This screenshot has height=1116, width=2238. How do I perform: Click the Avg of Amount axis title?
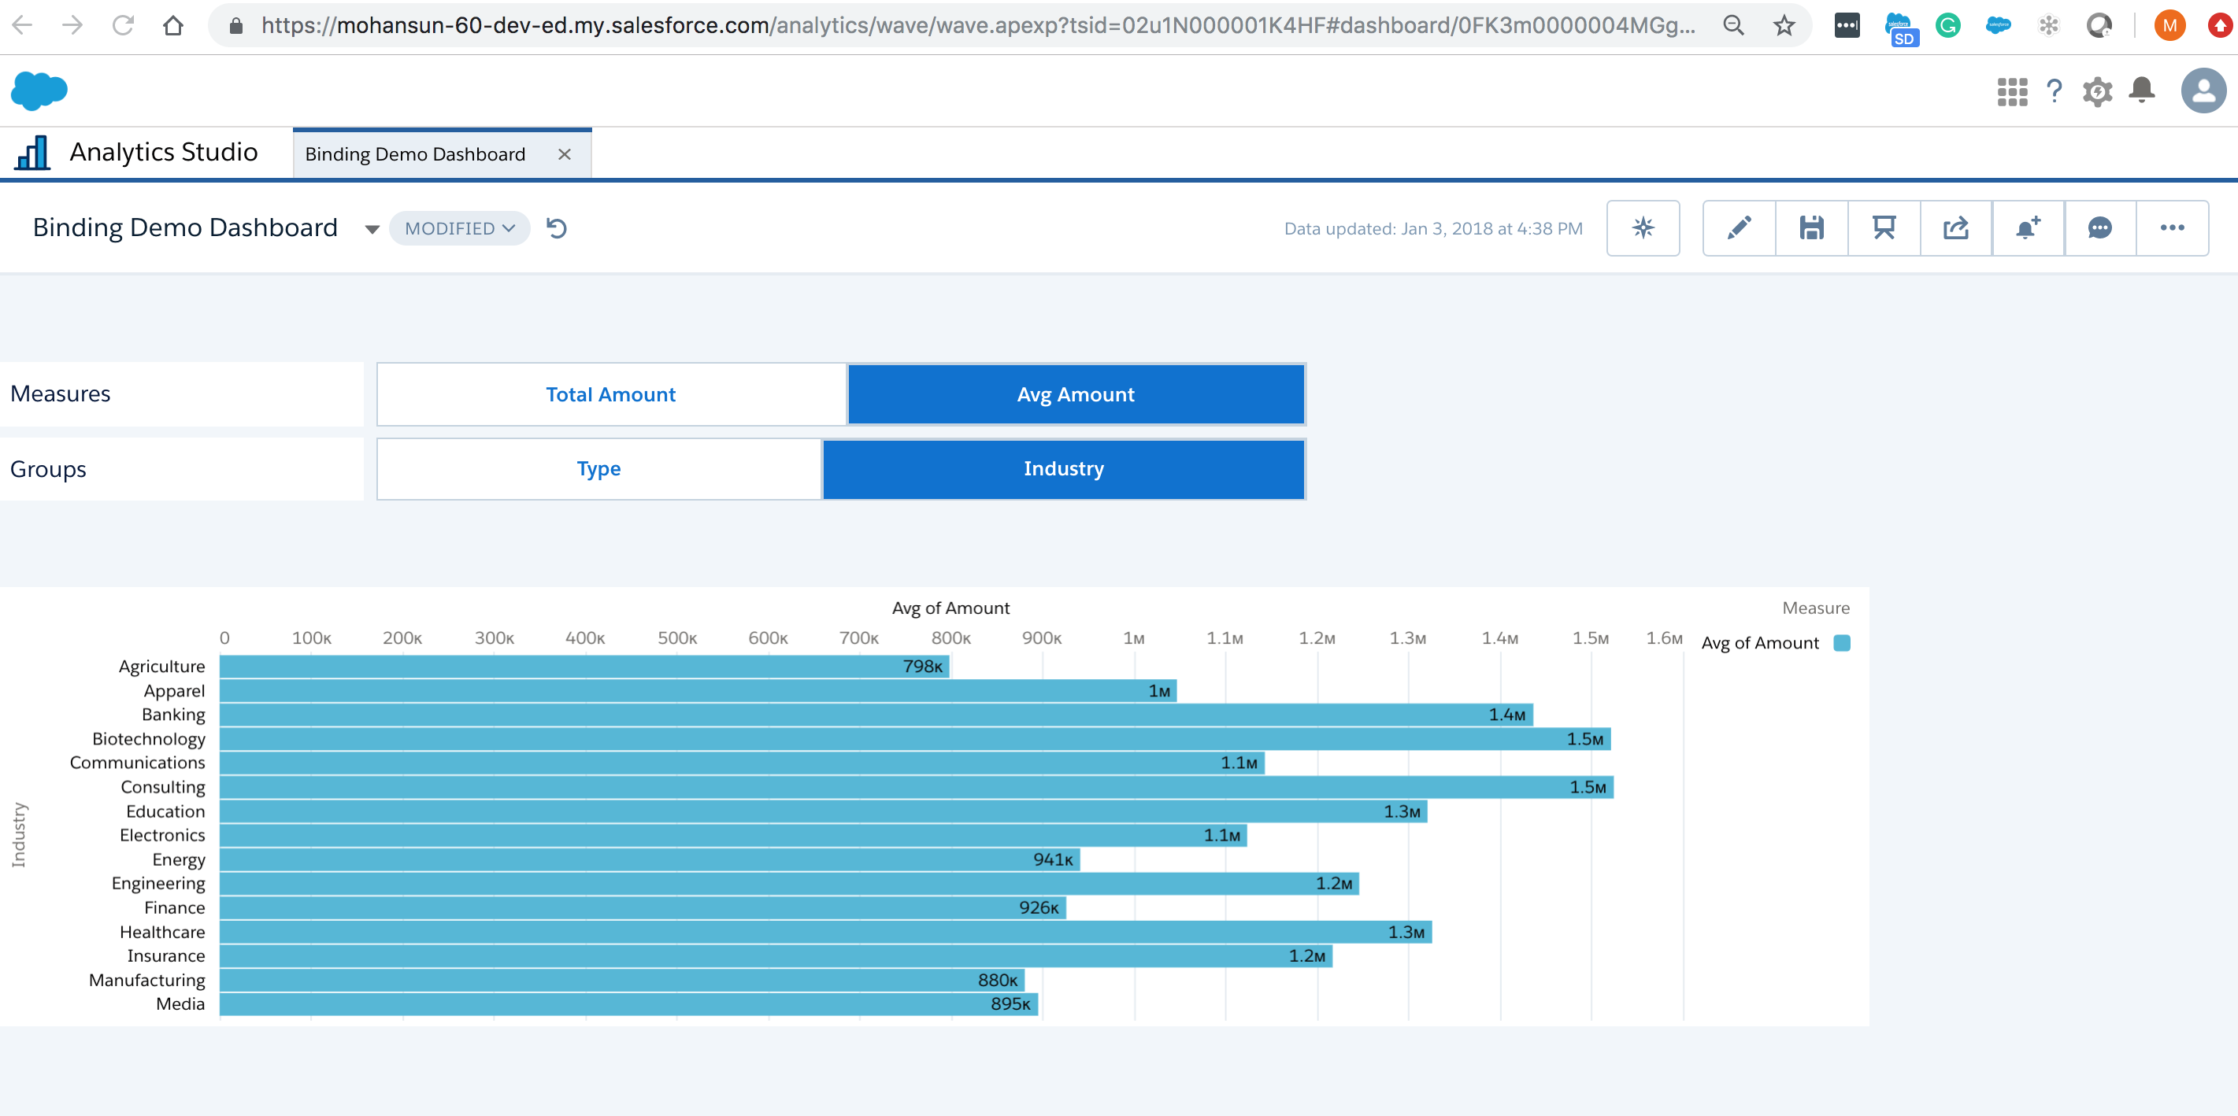[x=950, y=608]
